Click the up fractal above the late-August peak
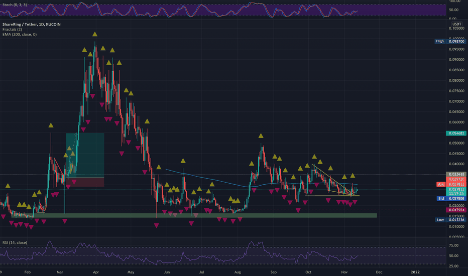Viewport: 468px width, 276px height. tap(261, 136)
